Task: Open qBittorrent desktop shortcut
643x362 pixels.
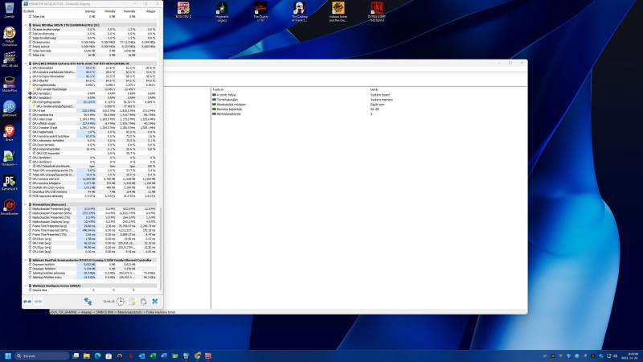Action: 10,105
